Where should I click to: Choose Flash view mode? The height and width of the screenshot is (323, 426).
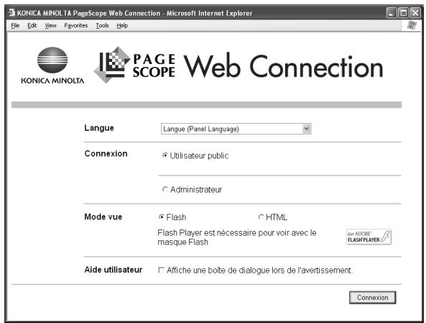click(x=162, y=217)
